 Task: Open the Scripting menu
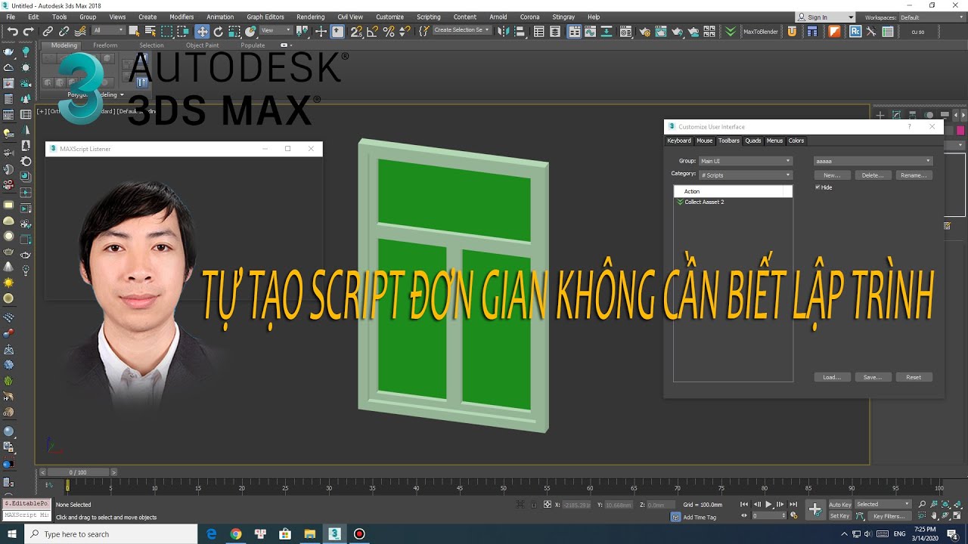point(428,17)
